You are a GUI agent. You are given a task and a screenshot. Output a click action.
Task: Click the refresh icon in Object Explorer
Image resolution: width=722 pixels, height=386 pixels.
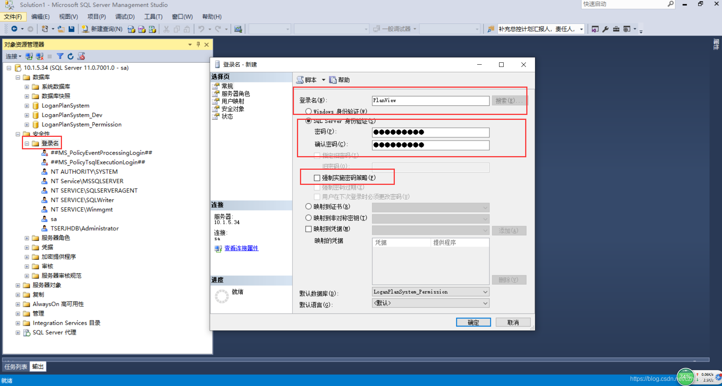pyautogui.click(x=70, y=56)
